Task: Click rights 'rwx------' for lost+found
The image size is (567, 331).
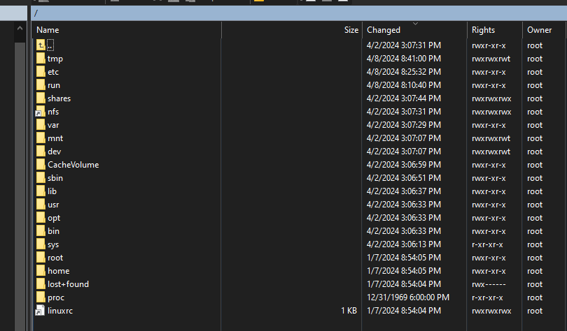Action: 489,284
